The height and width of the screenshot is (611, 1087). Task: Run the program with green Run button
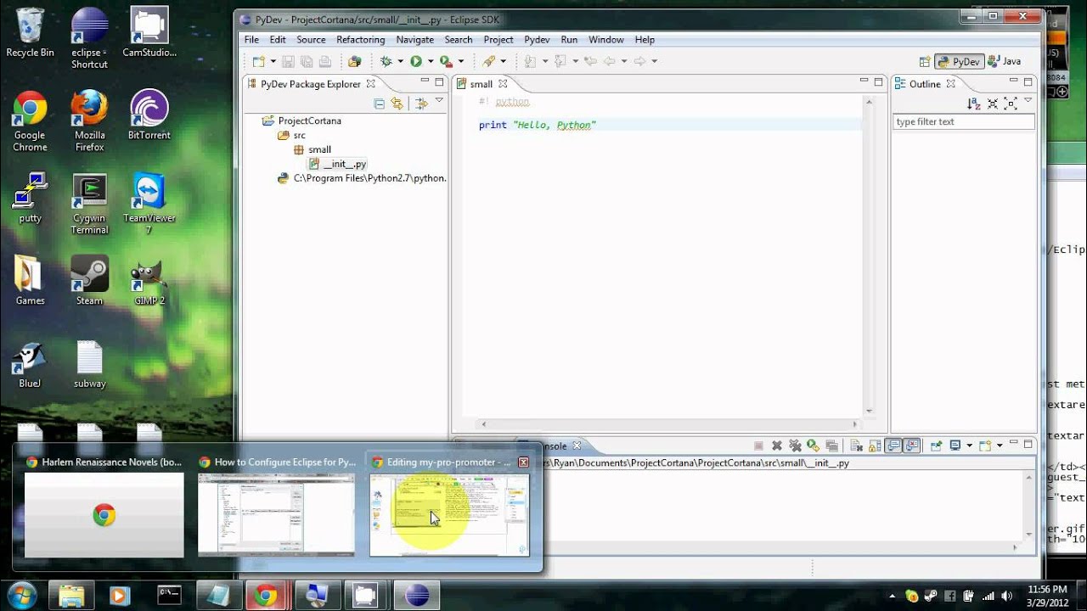(x=416, y=61)
